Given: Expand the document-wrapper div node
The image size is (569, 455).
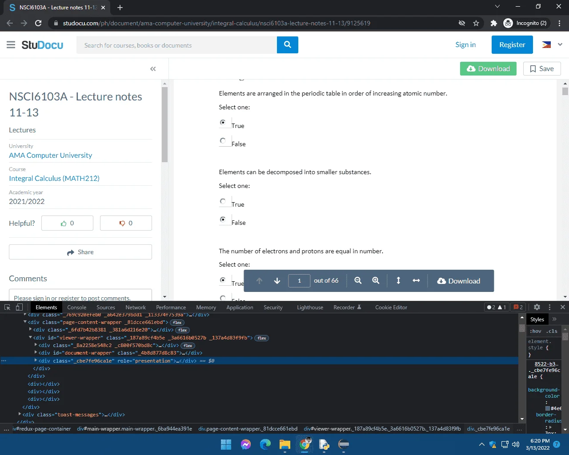Looking at the screenshot, I should [x=36, y=353].
